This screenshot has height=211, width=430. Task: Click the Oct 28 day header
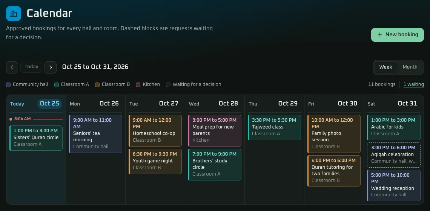[215, 104]
